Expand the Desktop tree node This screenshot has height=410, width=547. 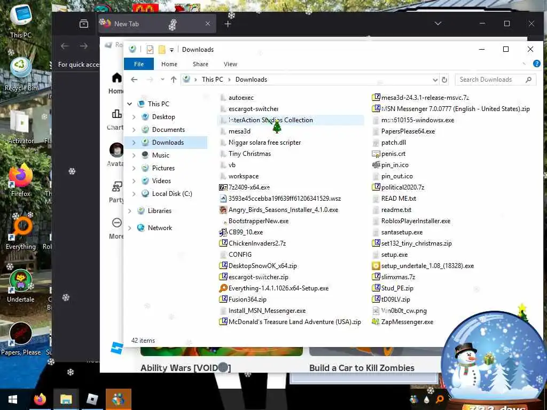pyautogui.click(x=134, y=117)
